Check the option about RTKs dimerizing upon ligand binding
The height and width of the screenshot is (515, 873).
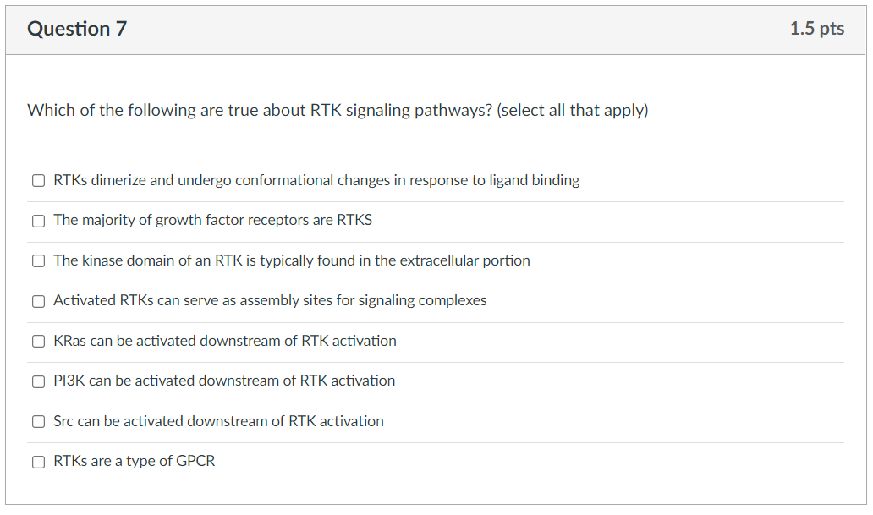(38, 180)
